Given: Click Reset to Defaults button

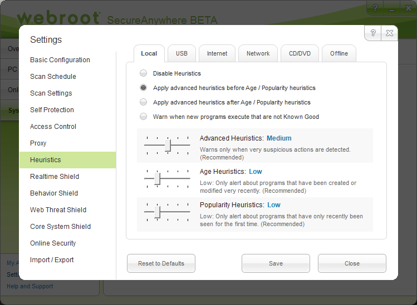Looking at the screenshot, I should click(161, 263).
